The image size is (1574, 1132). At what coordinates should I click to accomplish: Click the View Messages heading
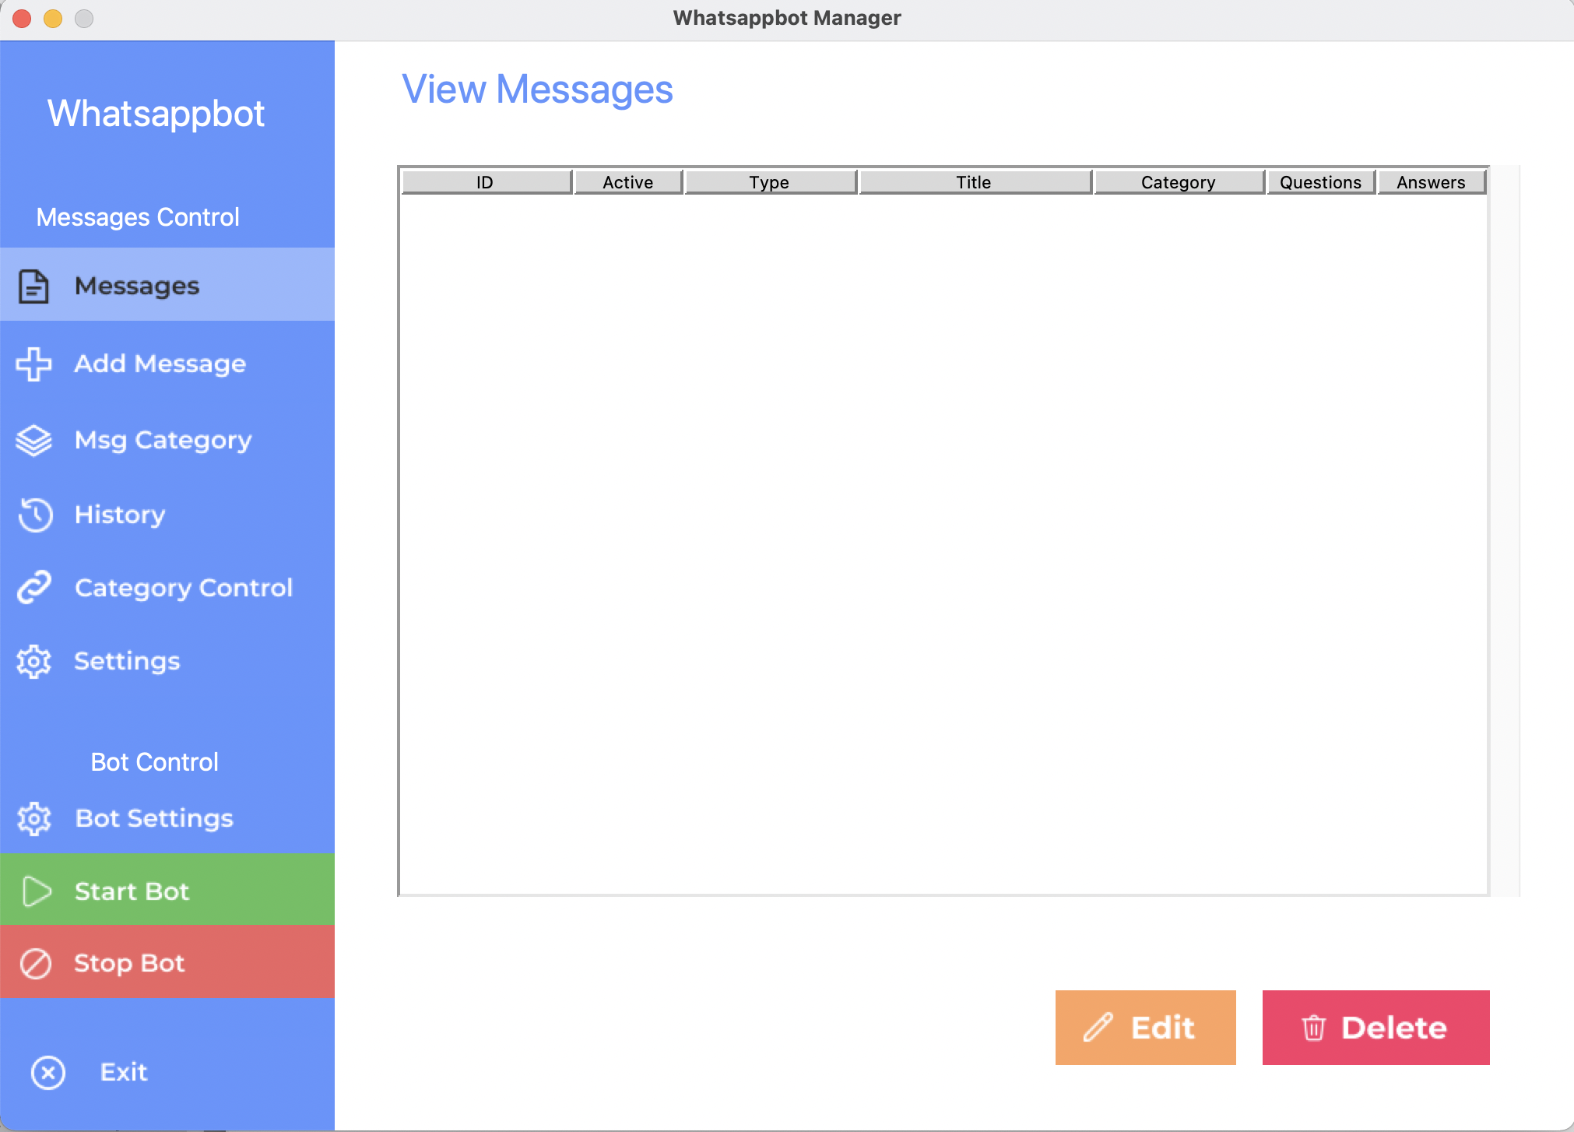[x=537, y=89]
